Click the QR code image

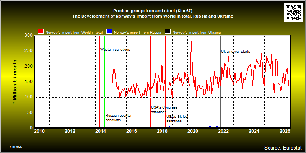point(293,12)
